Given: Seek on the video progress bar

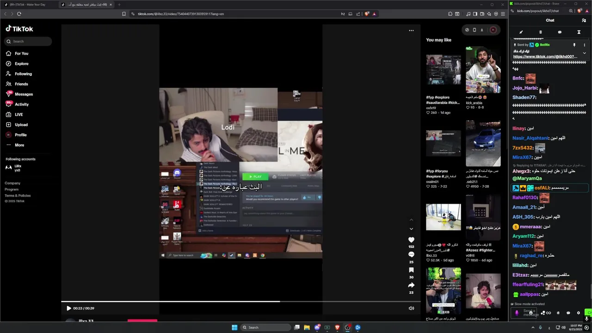Looking at the screenshot, I should 240,302.
